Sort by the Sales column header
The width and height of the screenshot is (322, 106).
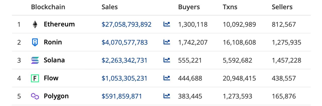[x=110, y=7]
